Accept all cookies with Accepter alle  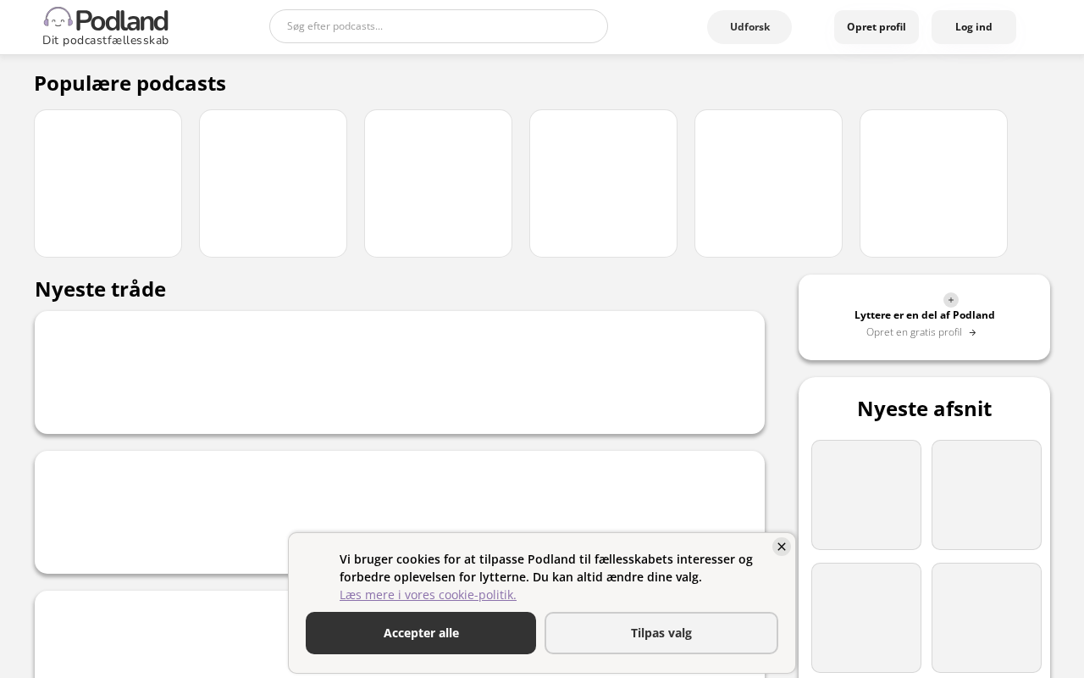[x=421, y=633]
